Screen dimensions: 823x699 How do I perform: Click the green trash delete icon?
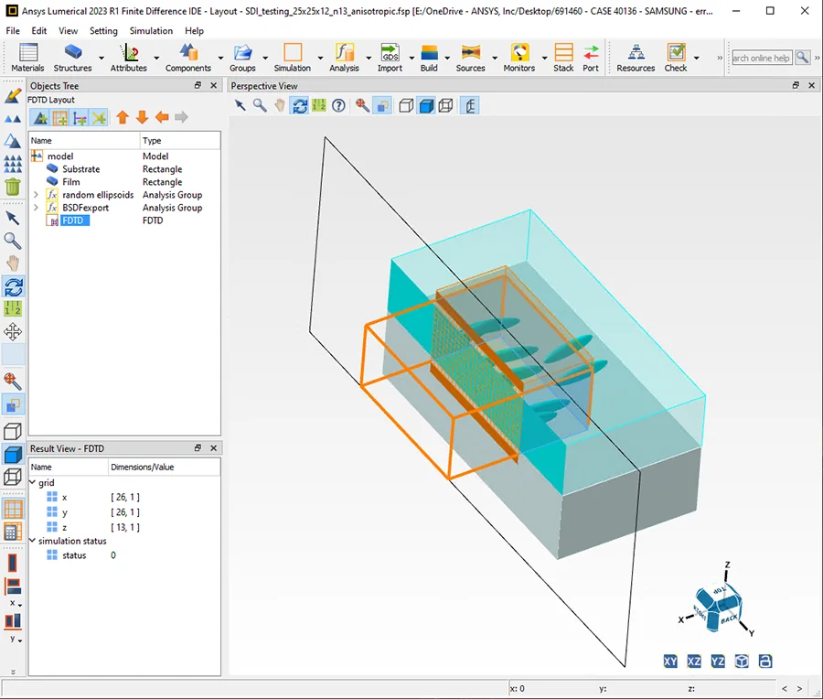[x=13, y=187]
